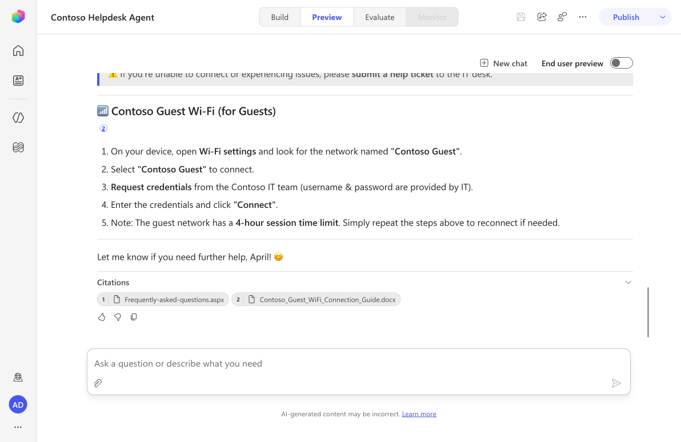
Task: Open the more options ellipsis in header
Action: [582, 17]
